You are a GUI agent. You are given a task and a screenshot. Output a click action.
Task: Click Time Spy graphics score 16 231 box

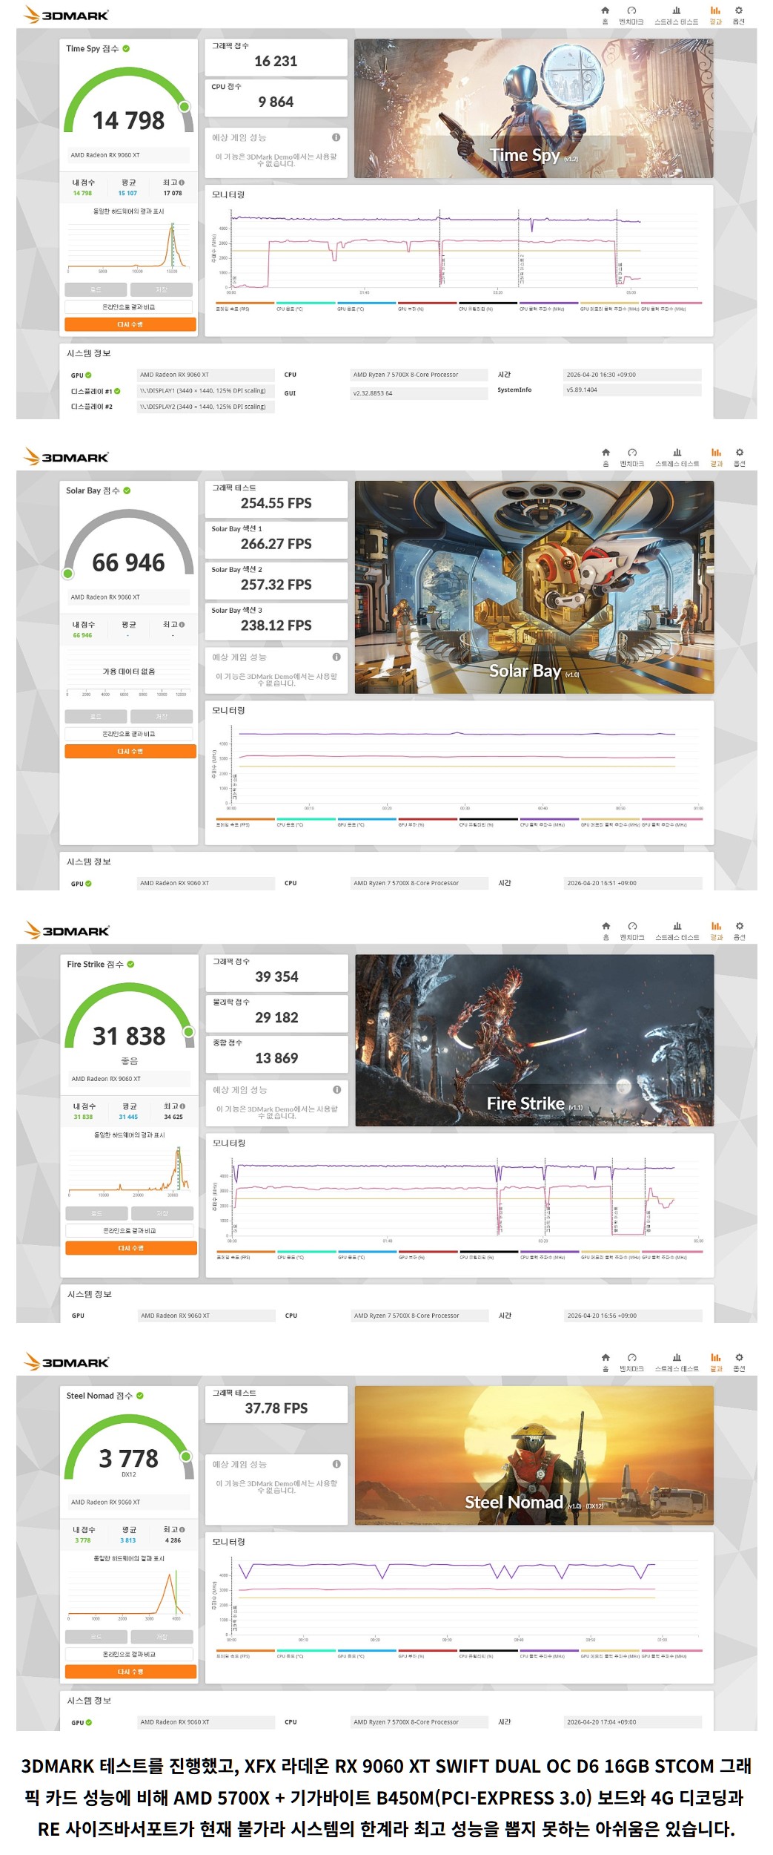276,57
